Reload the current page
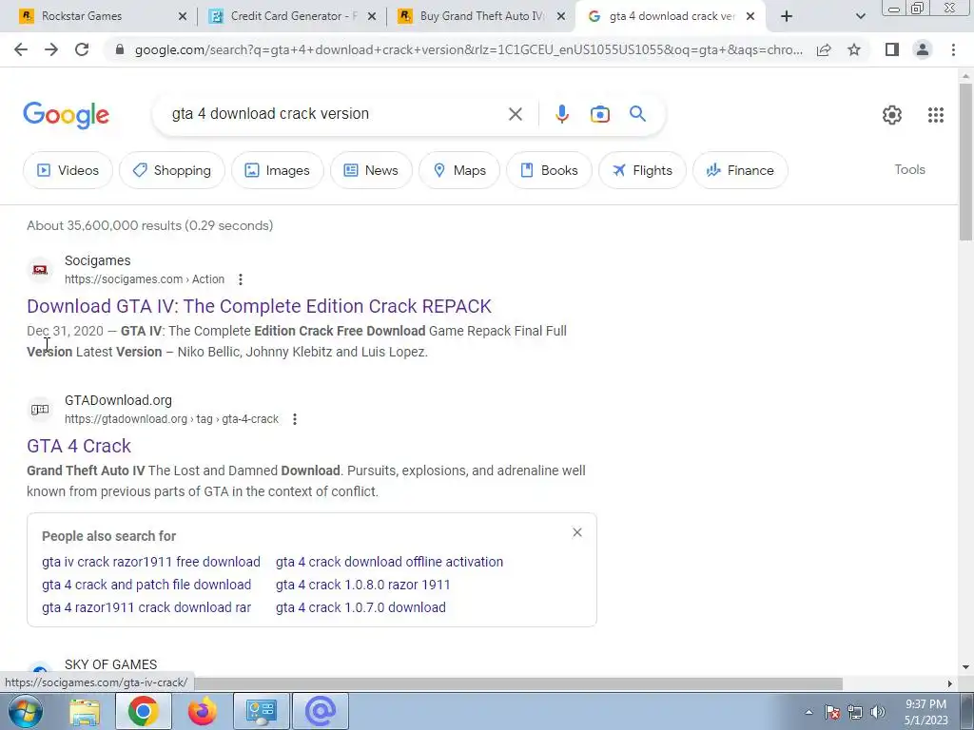Screen dimensions: 974x730 [x=82, y=49]
